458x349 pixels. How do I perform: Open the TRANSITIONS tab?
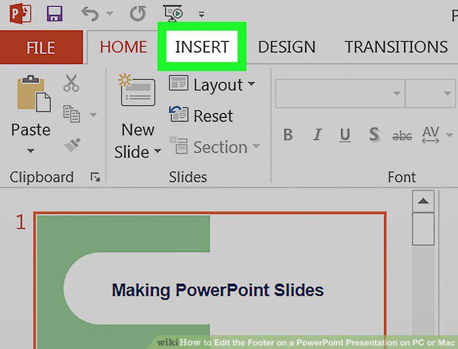[x=396, y=47]
